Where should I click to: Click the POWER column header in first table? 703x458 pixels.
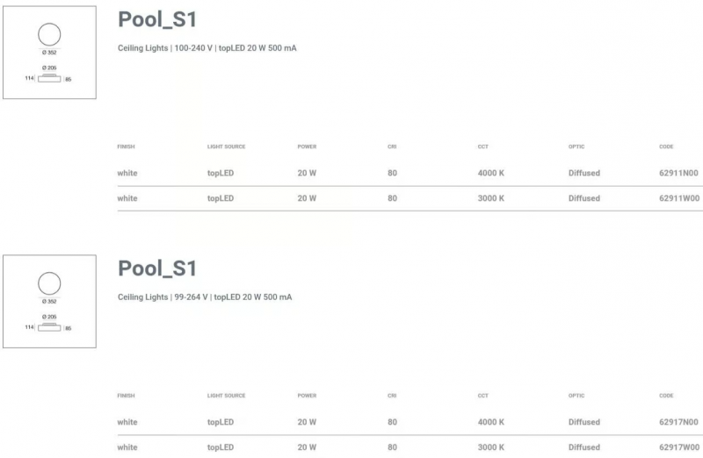click(x=307, y=147)
